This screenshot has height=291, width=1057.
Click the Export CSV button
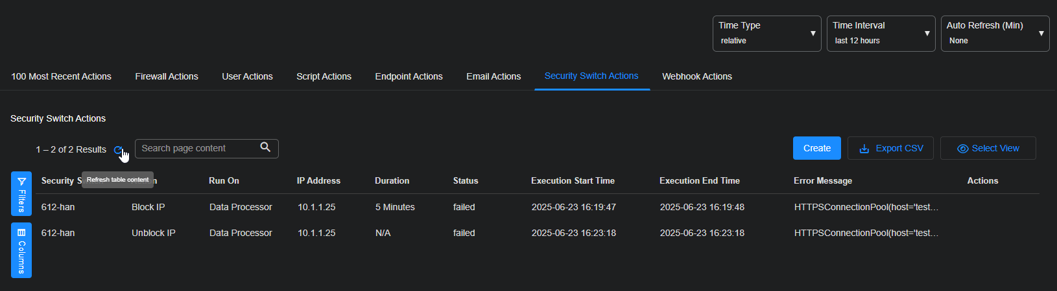click(890, 148)
